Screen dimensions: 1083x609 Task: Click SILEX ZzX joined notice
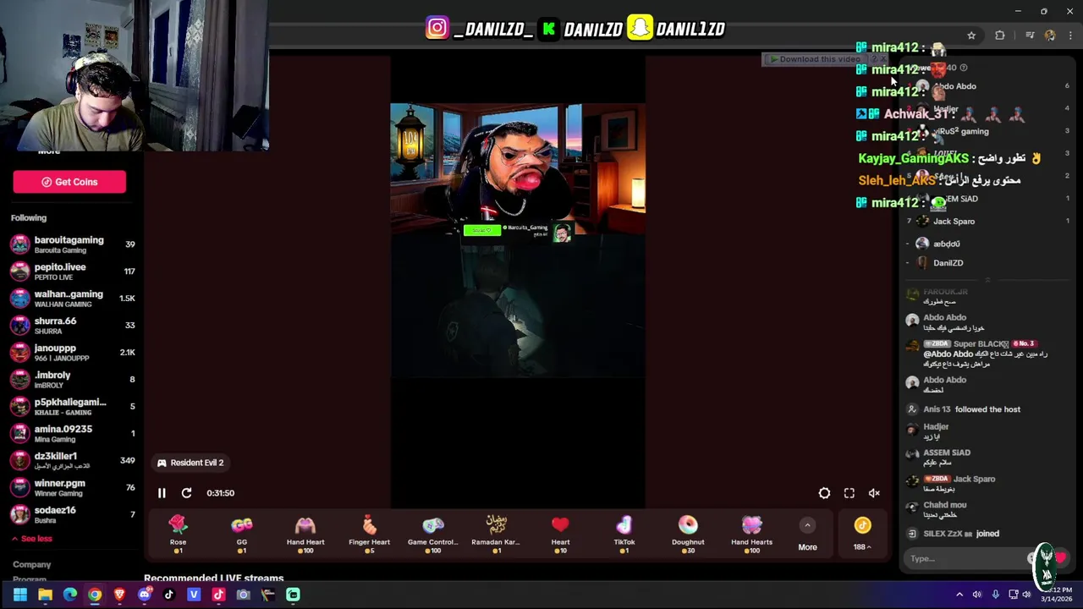[954, 534]
